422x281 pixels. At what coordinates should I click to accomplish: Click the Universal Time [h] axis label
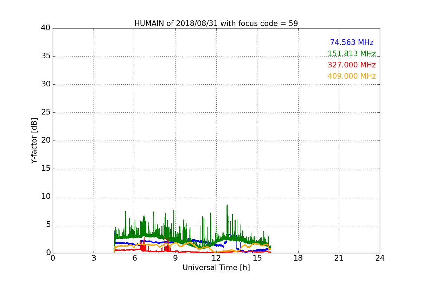point(216,268)
